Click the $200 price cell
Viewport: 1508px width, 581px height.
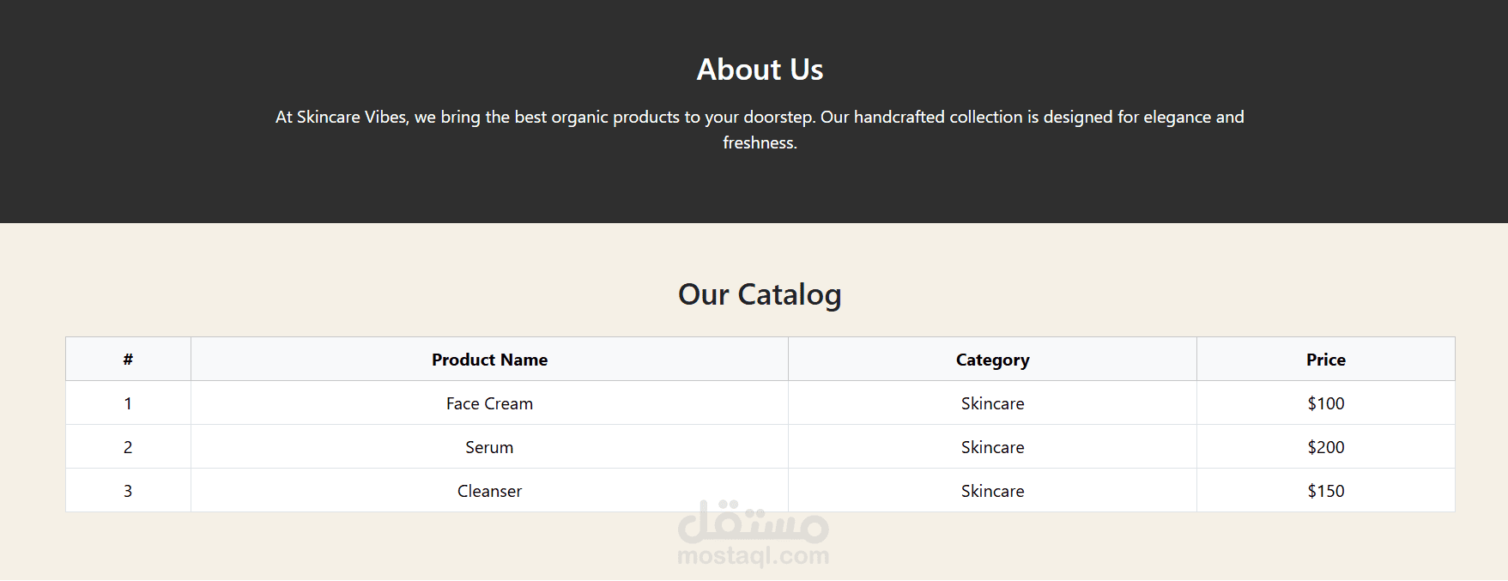pyautogui.click(x=1325, y=447)
